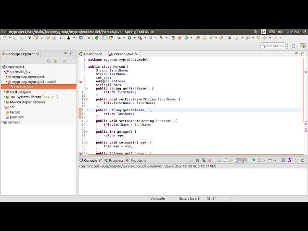Image resolution: width=308 pixels, height=231 pixels.
Task: Click the green Run button icon
Action: (x=129, y=38)
